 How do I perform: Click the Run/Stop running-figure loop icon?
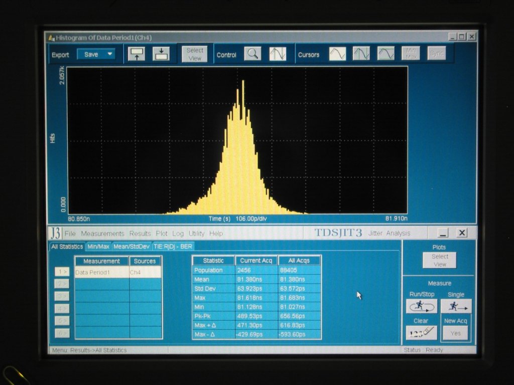(422, 306)
